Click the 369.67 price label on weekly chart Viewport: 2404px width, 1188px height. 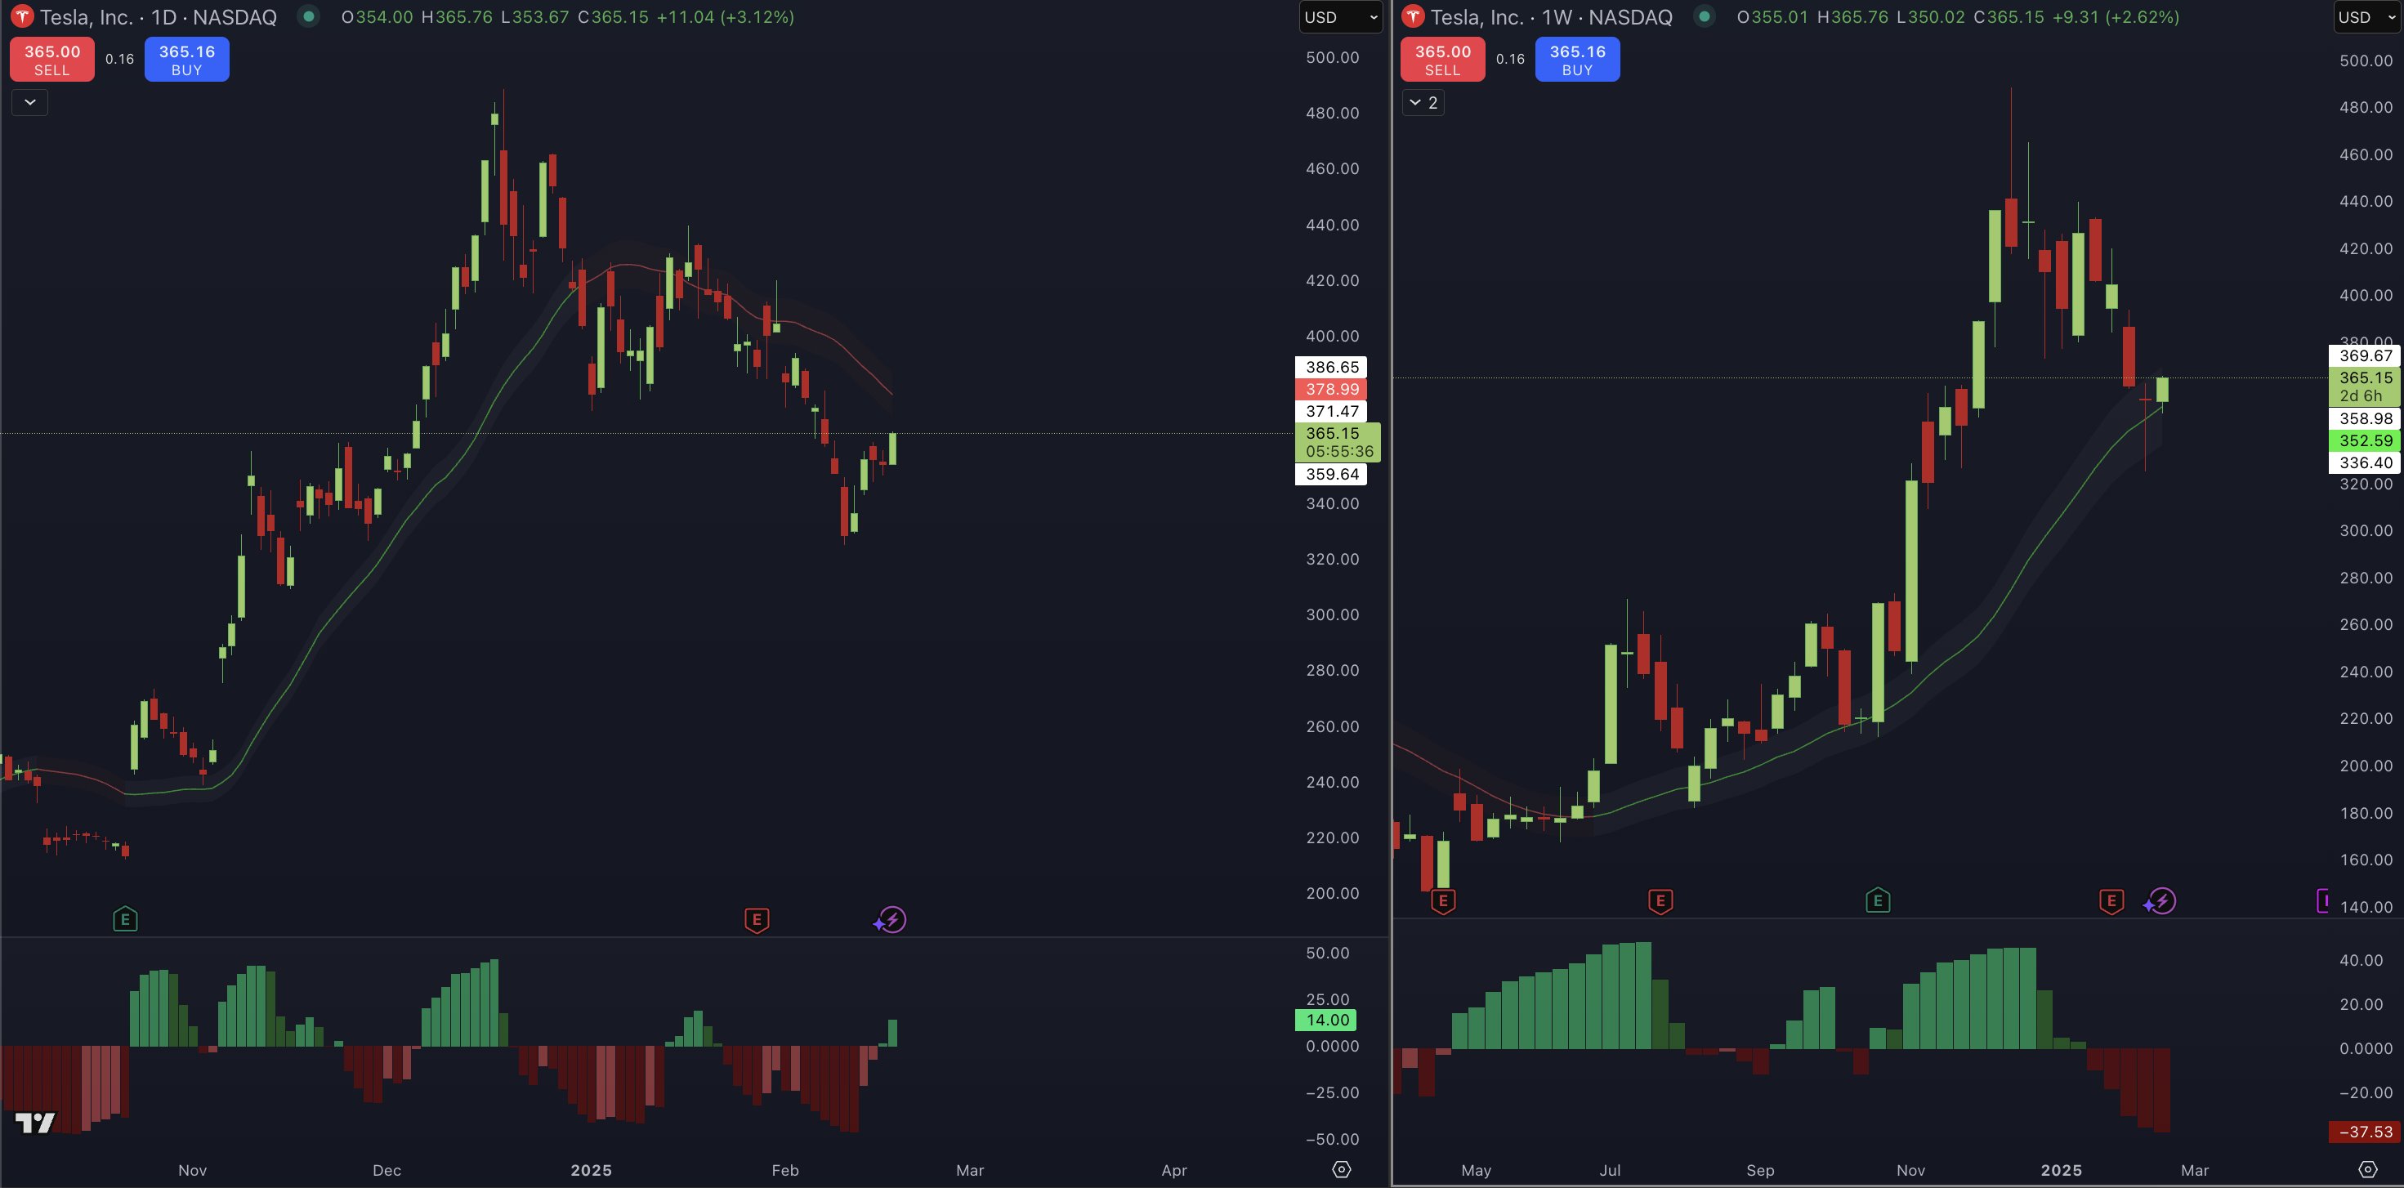(2365, 355)
